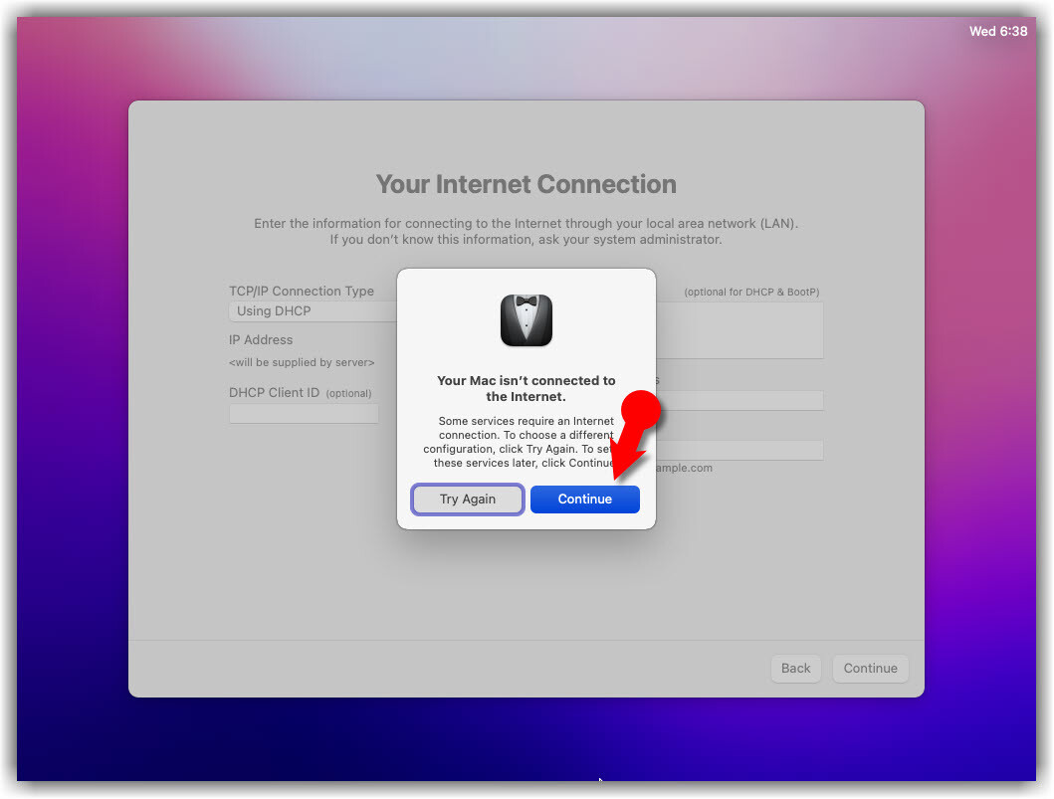1054x799 pixels.
Task: Click the optional for DHCP & BootP label
Action: [x=751, y=292]
